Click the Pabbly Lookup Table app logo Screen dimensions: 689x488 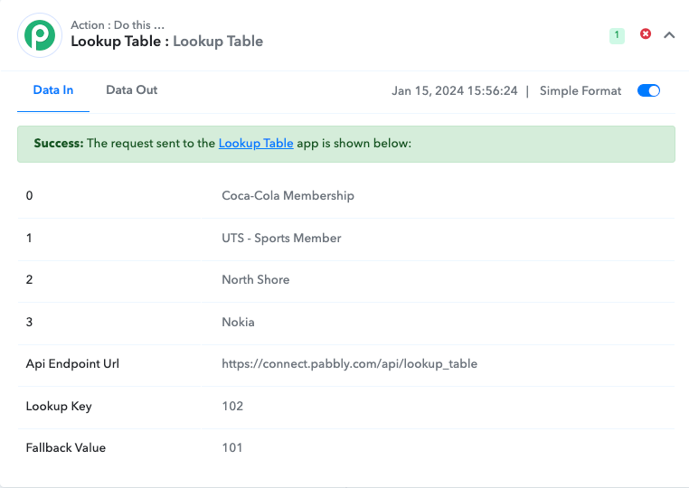pyautogui.click(x=40, y=35)
